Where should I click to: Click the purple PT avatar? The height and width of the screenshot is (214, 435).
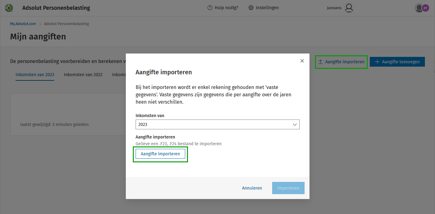(x=426, y=8)
